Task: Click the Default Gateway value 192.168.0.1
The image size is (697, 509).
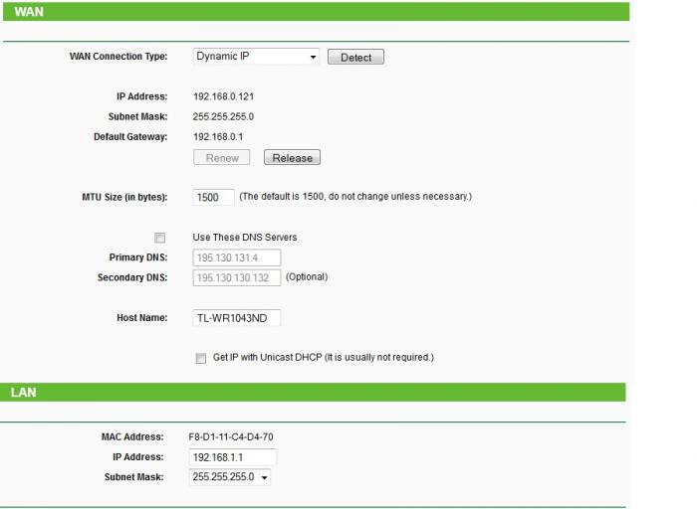Action: coord(218,136)
